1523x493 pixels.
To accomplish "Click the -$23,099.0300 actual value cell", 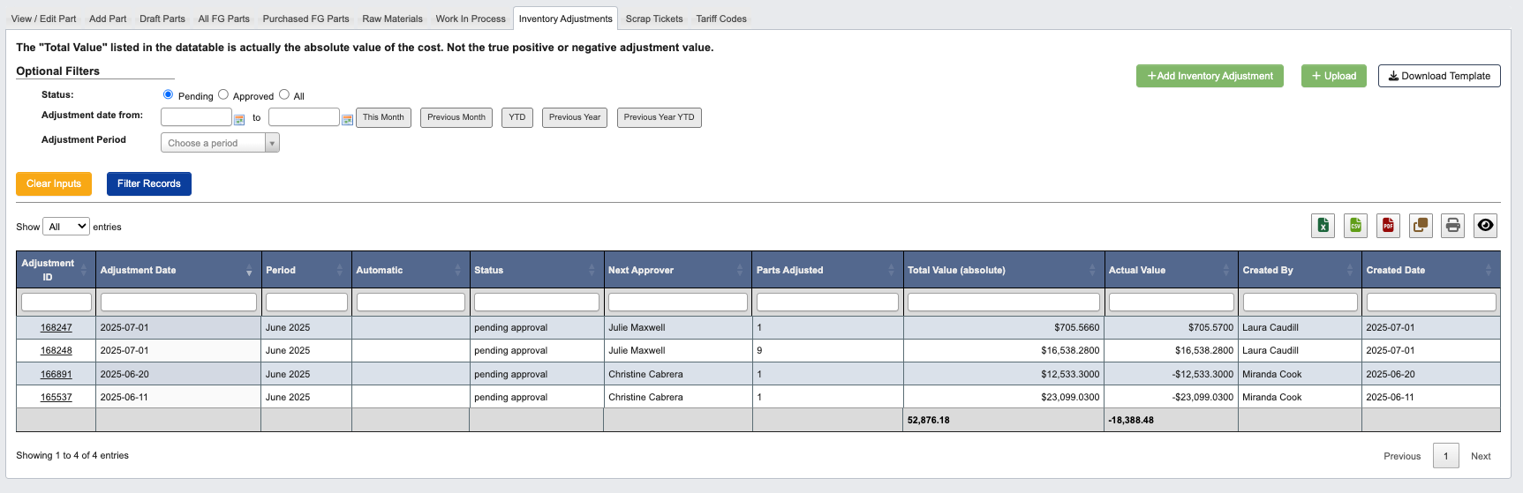I will (x=1171, y=397).
